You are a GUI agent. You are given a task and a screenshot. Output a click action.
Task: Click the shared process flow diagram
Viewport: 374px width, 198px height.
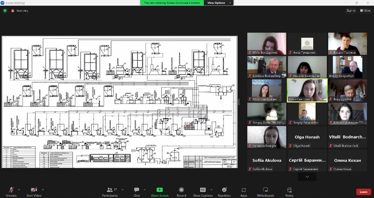(x=120, y=102)
